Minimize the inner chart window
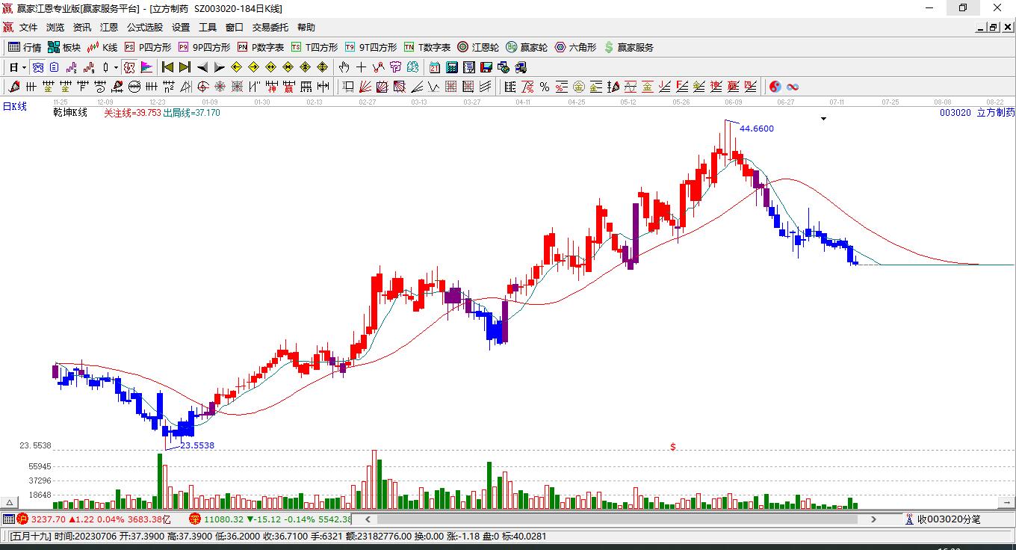Screen dimensions: 1016x550 tap(981, 28)
